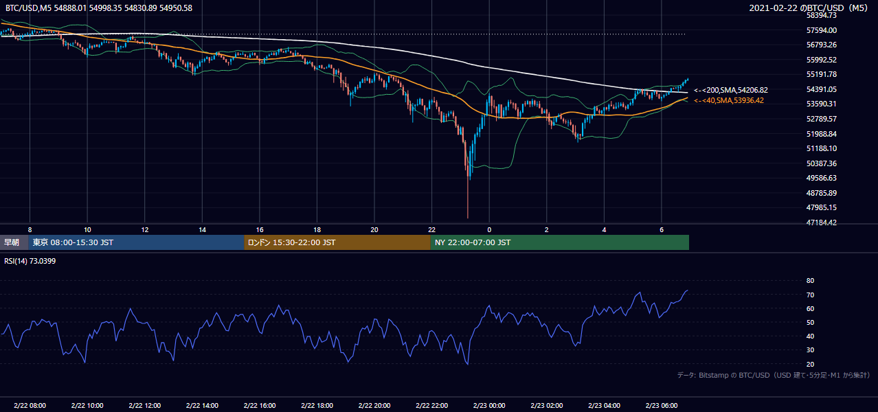Click bottom time label 2/22 10:00
Screen dimensions: 878x412
(x=87, y=405)
